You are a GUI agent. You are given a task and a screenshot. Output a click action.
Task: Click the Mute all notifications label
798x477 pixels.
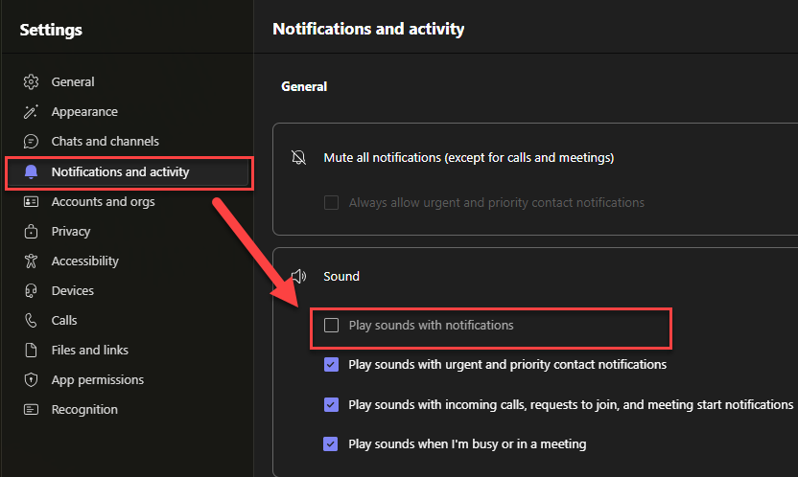pyautogui.click(x=468, y=157)
